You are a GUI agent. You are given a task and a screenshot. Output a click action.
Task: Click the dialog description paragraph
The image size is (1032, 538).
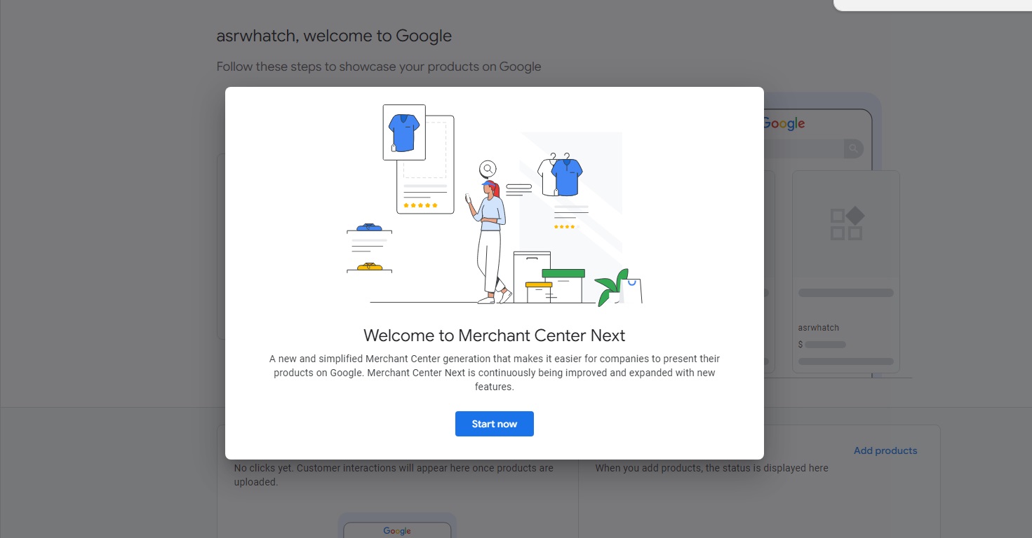click(494, 373)
